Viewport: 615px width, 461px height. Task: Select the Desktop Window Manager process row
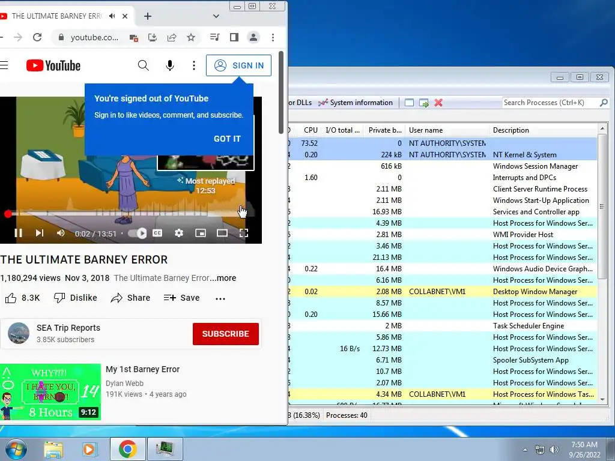443,292
